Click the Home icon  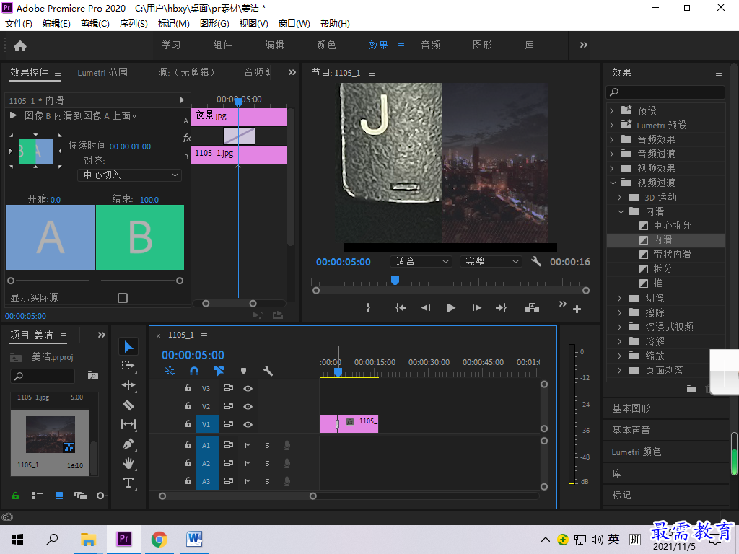coord(20,45)
